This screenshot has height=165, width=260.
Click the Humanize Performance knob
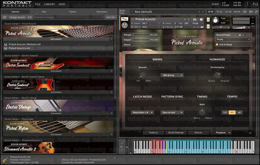(x=217, y=75)
